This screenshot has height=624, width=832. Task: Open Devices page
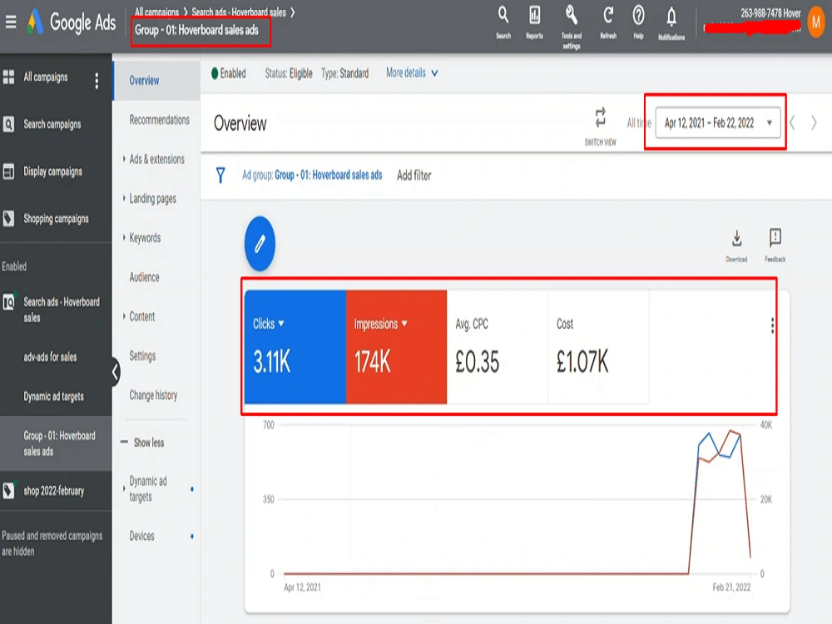click(x=141, y=536)
